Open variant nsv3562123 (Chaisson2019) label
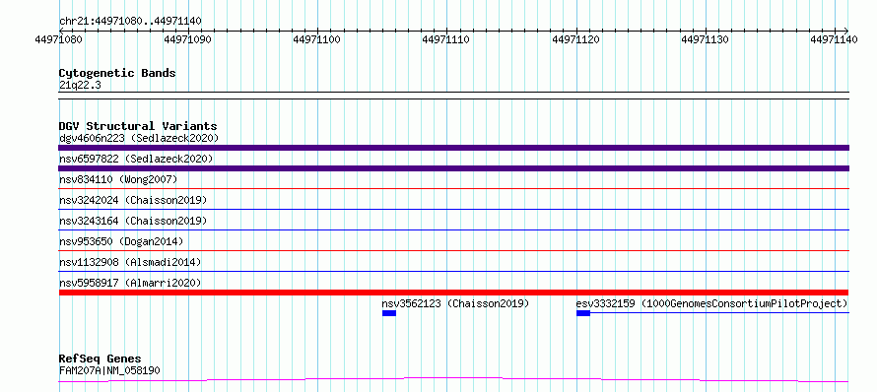The image size is (877, 392). tap(455, 303)
